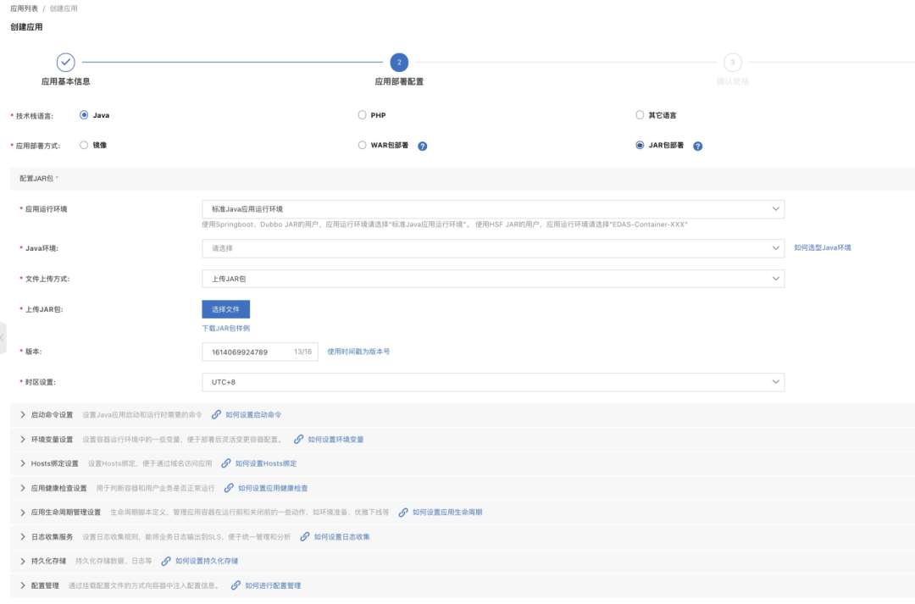
Task: Choose 镜像 deployment method
Action: coord(84,145)
